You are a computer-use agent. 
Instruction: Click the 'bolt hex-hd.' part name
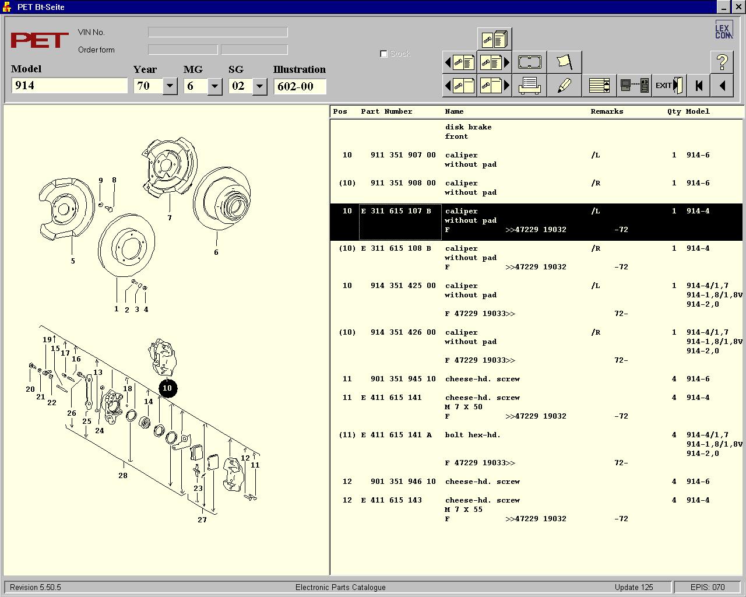(473, 435)
